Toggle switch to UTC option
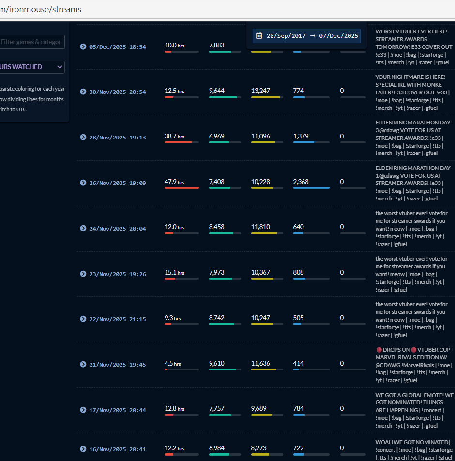The width and height of the screenshot is (455, 461). (13, 109)
